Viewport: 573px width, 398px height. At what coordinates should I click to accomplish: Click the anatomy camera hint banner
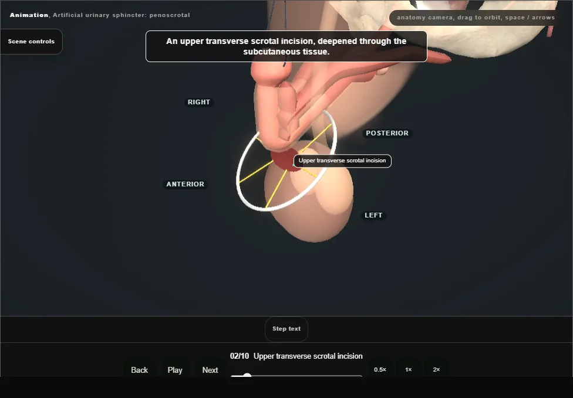(476, 18)
